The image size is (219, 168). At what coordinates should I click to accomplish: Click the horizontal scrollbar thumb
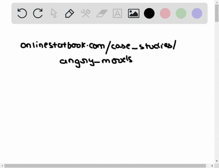[105, 166]
